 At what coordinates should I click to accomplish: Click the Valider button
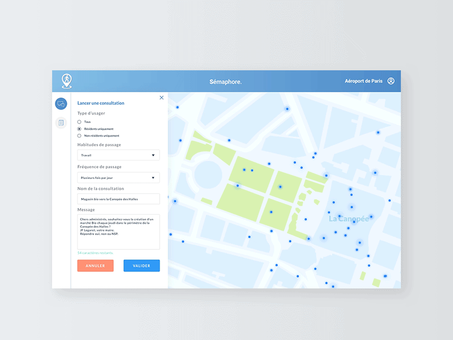click(x=142, y=266)
